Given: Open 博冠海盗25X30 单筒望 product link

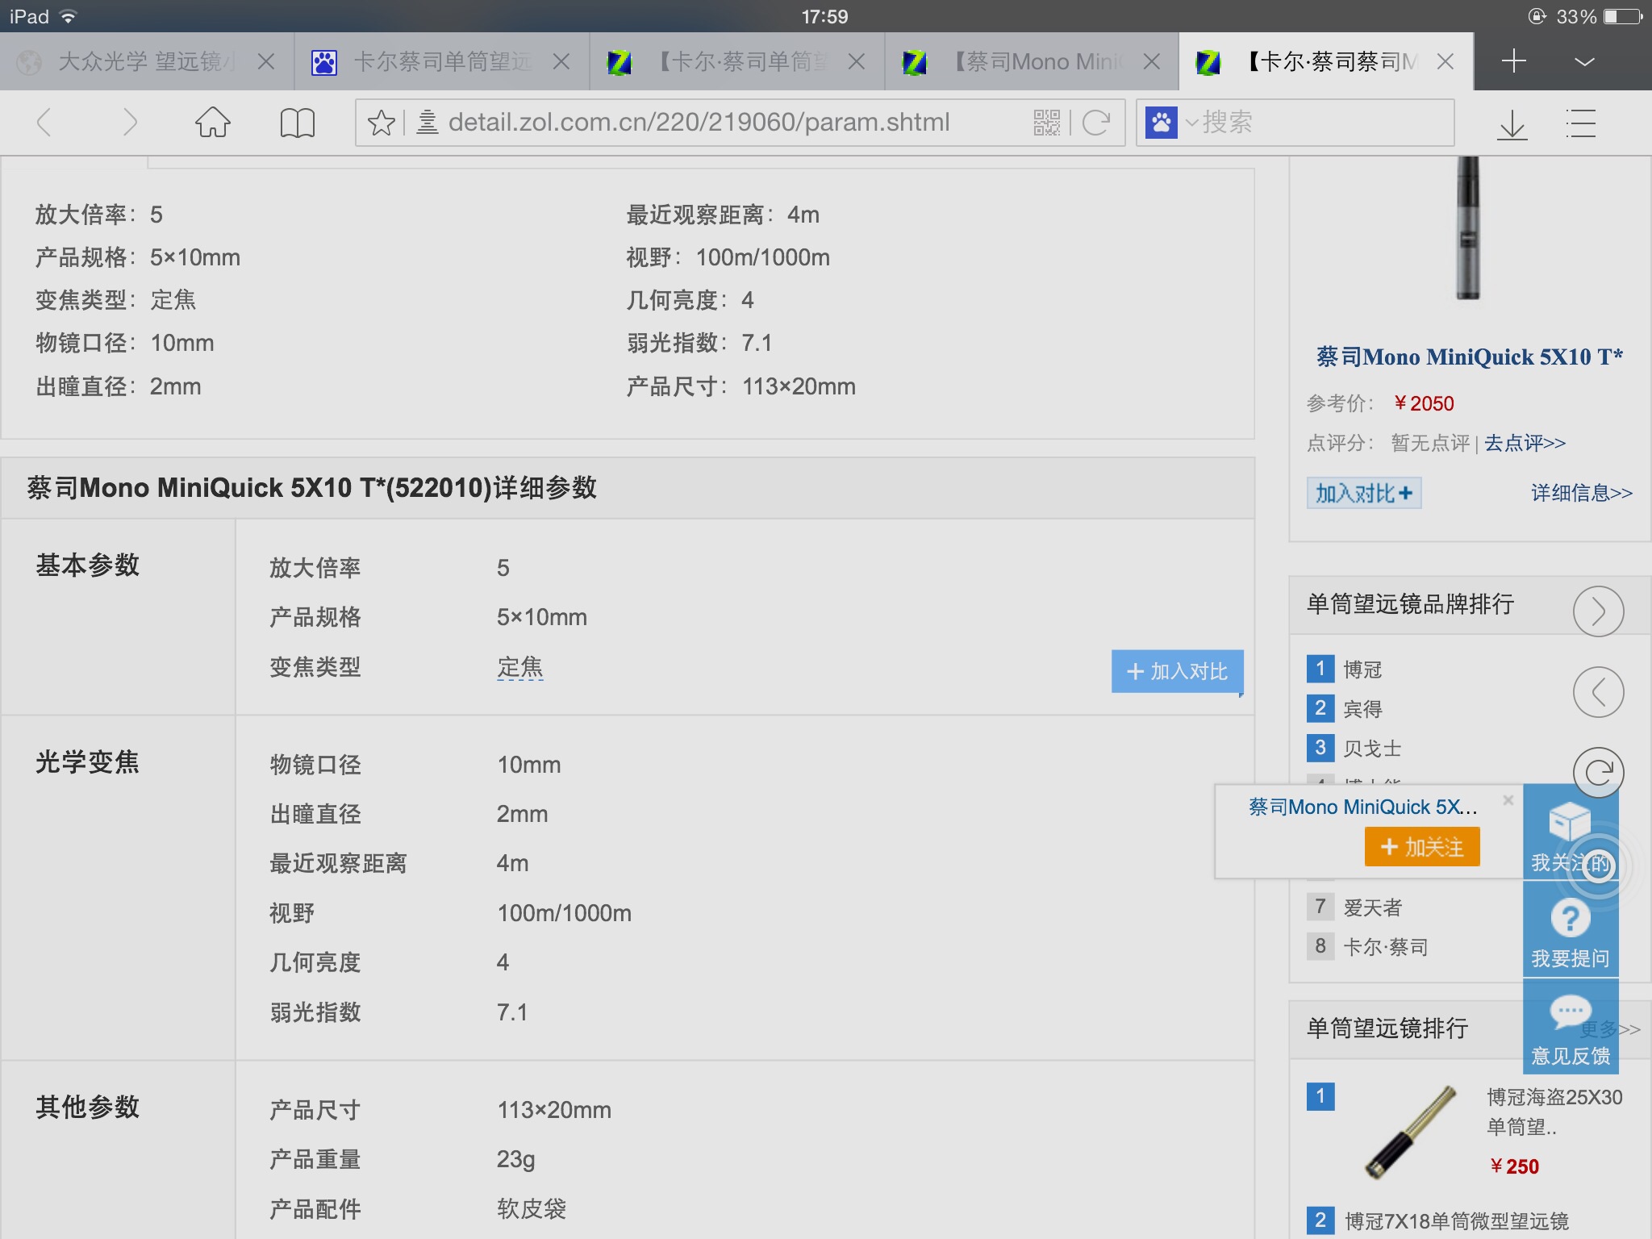Looking at the screenshot, I should point(1554,1112).
